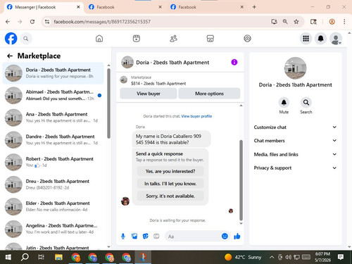Open Angelina conversation in chat list
352x264 pixels.
tap(53, 229)
